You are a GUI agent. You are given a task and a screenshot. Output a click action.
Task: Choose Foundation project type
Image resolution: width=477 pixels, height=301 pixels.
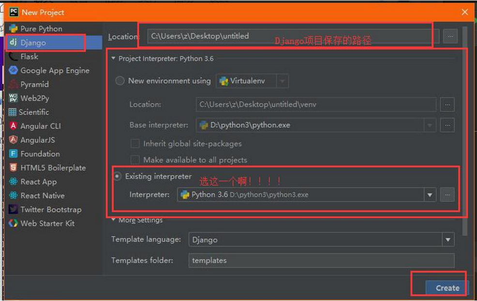[40, 154]
